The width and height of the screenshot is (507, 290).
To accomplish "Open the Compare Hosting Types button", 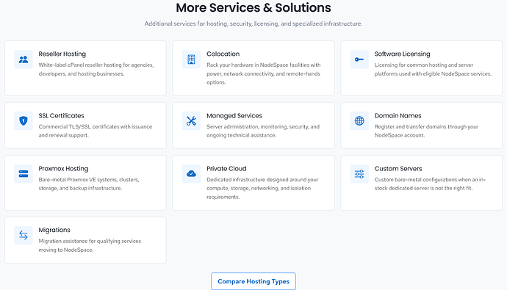I will (253, 281).
